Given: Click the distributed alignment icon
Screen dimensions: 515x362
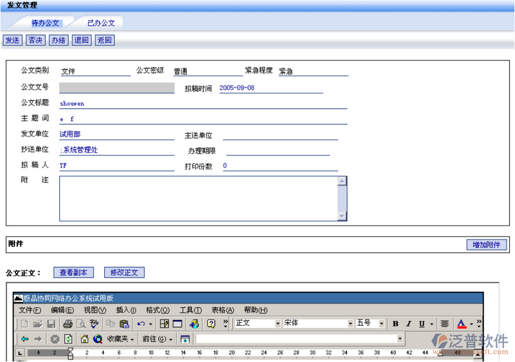Looking at the screenshot, I should click(x=445, y=324).
